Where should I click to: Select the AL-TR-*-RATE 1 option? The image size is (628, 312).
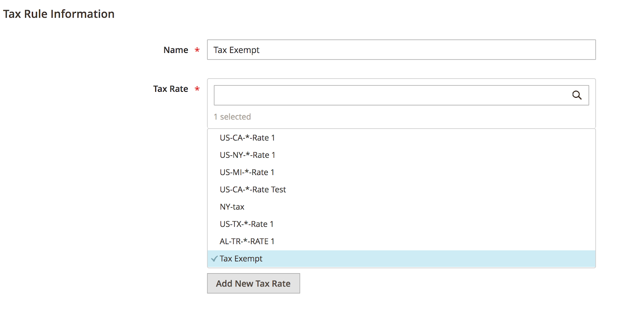click(x=401, y=241)
